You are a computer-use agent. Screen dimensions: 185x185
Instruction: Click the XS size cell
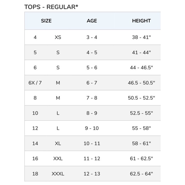click(x=58, y=37)
